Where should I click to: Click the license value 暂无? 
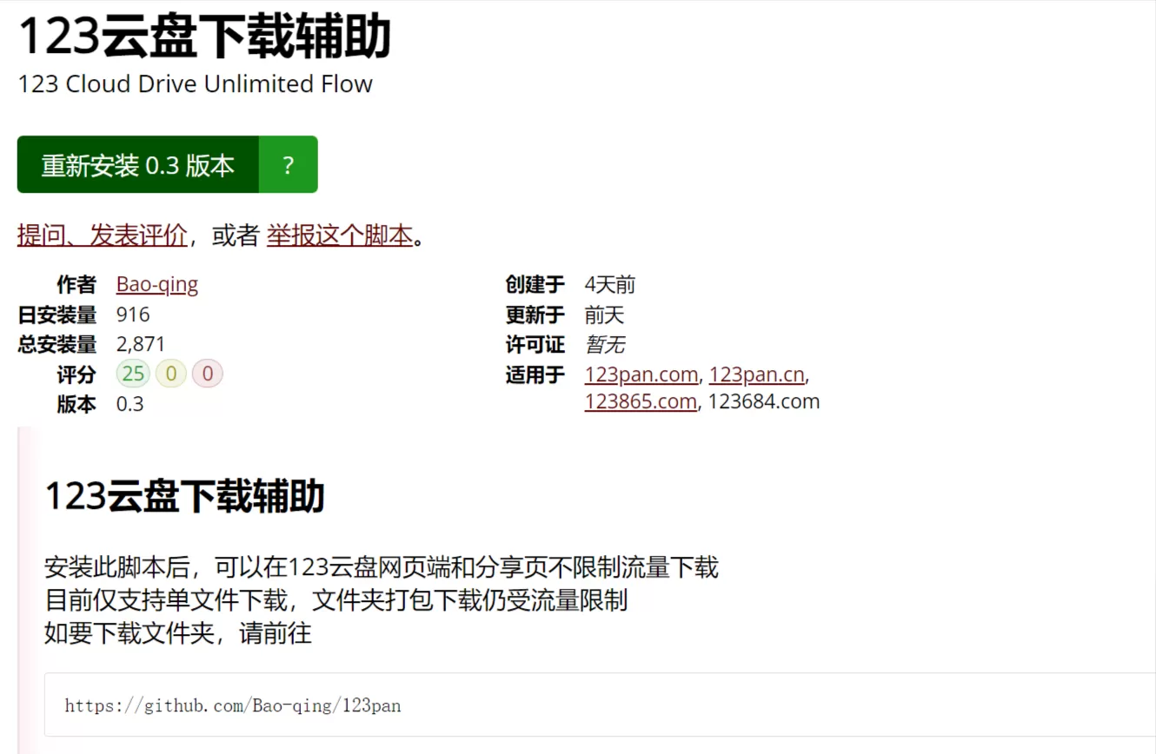(605, 344)
